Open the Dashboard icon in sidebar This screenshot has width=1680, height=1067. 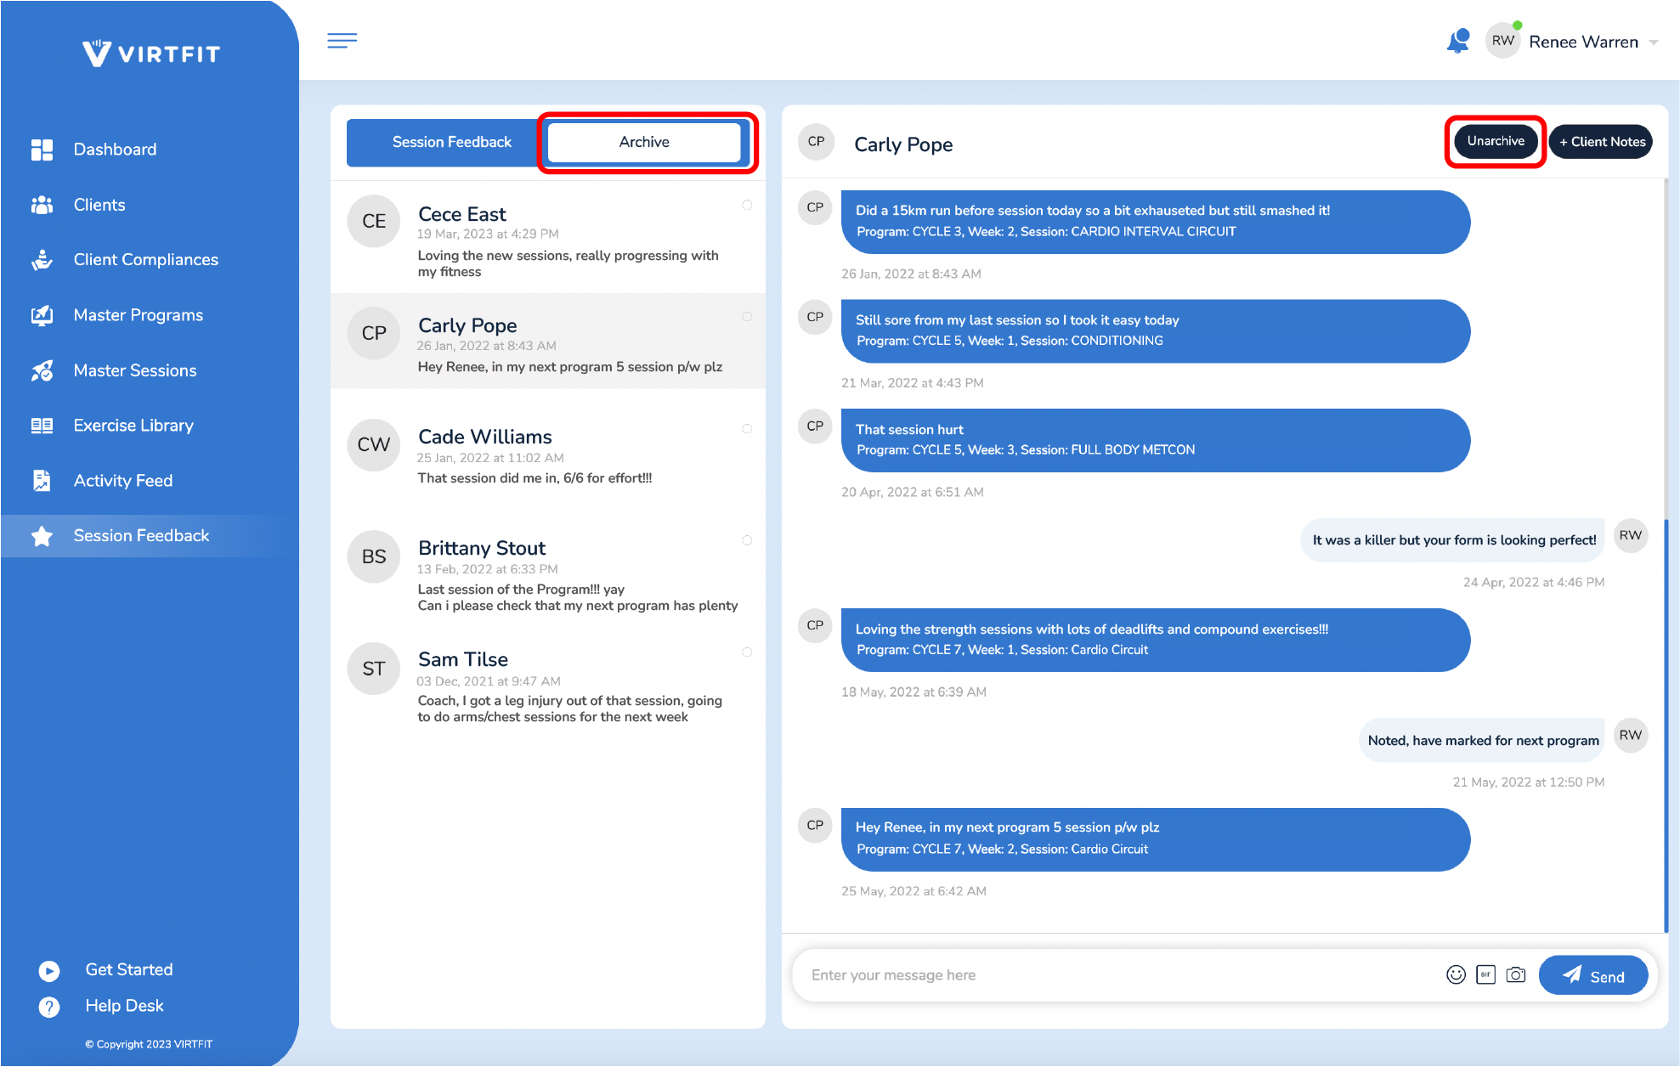tap(42, 150)
